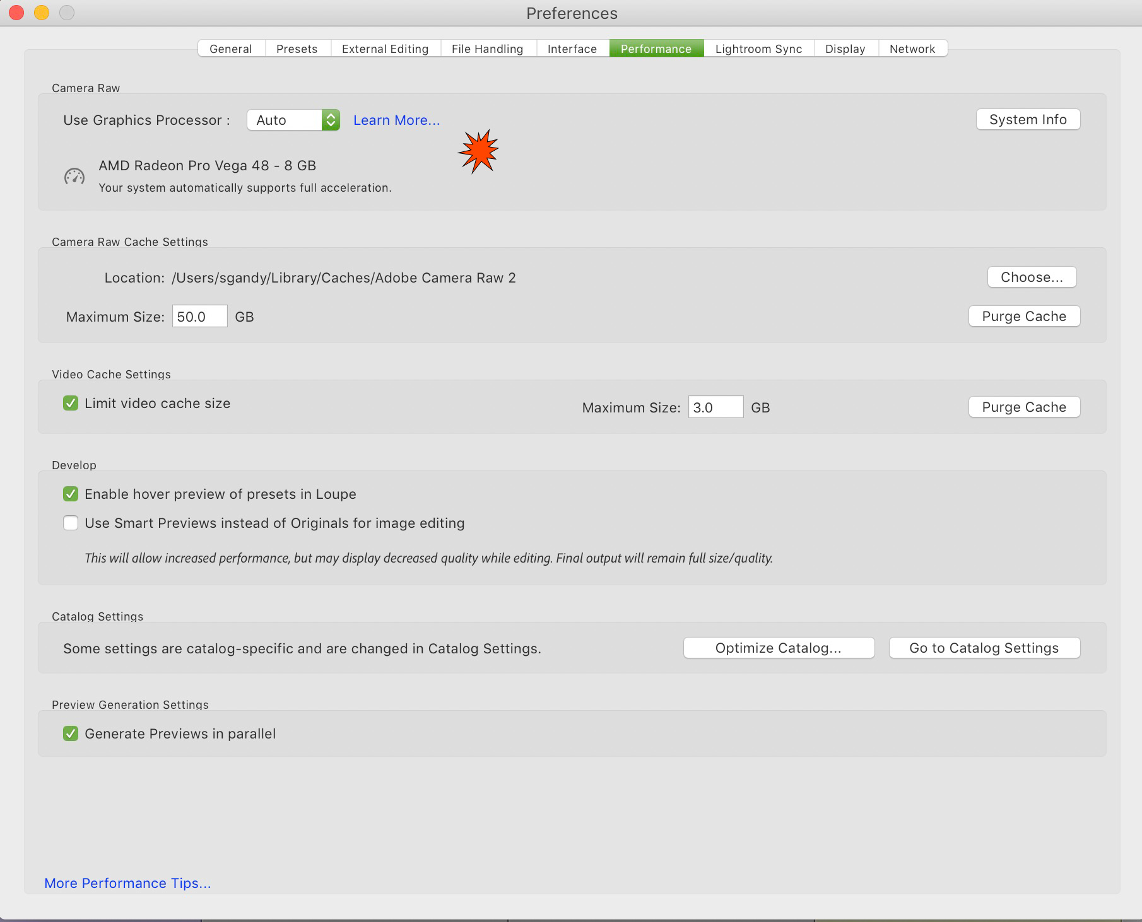
Task: Switch to the Interface tab
Action: pyautogui.click(x=572, y=49)
